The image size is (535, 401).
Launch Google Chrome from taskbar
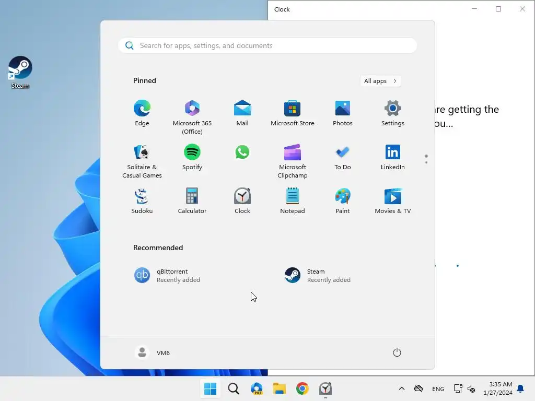pyautogui.click(x=303, y=388)
